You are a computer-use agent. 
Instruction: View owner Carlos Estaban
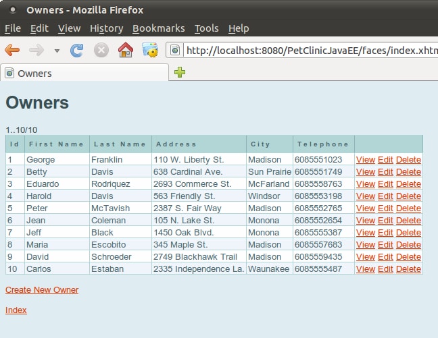pos(366,269)
